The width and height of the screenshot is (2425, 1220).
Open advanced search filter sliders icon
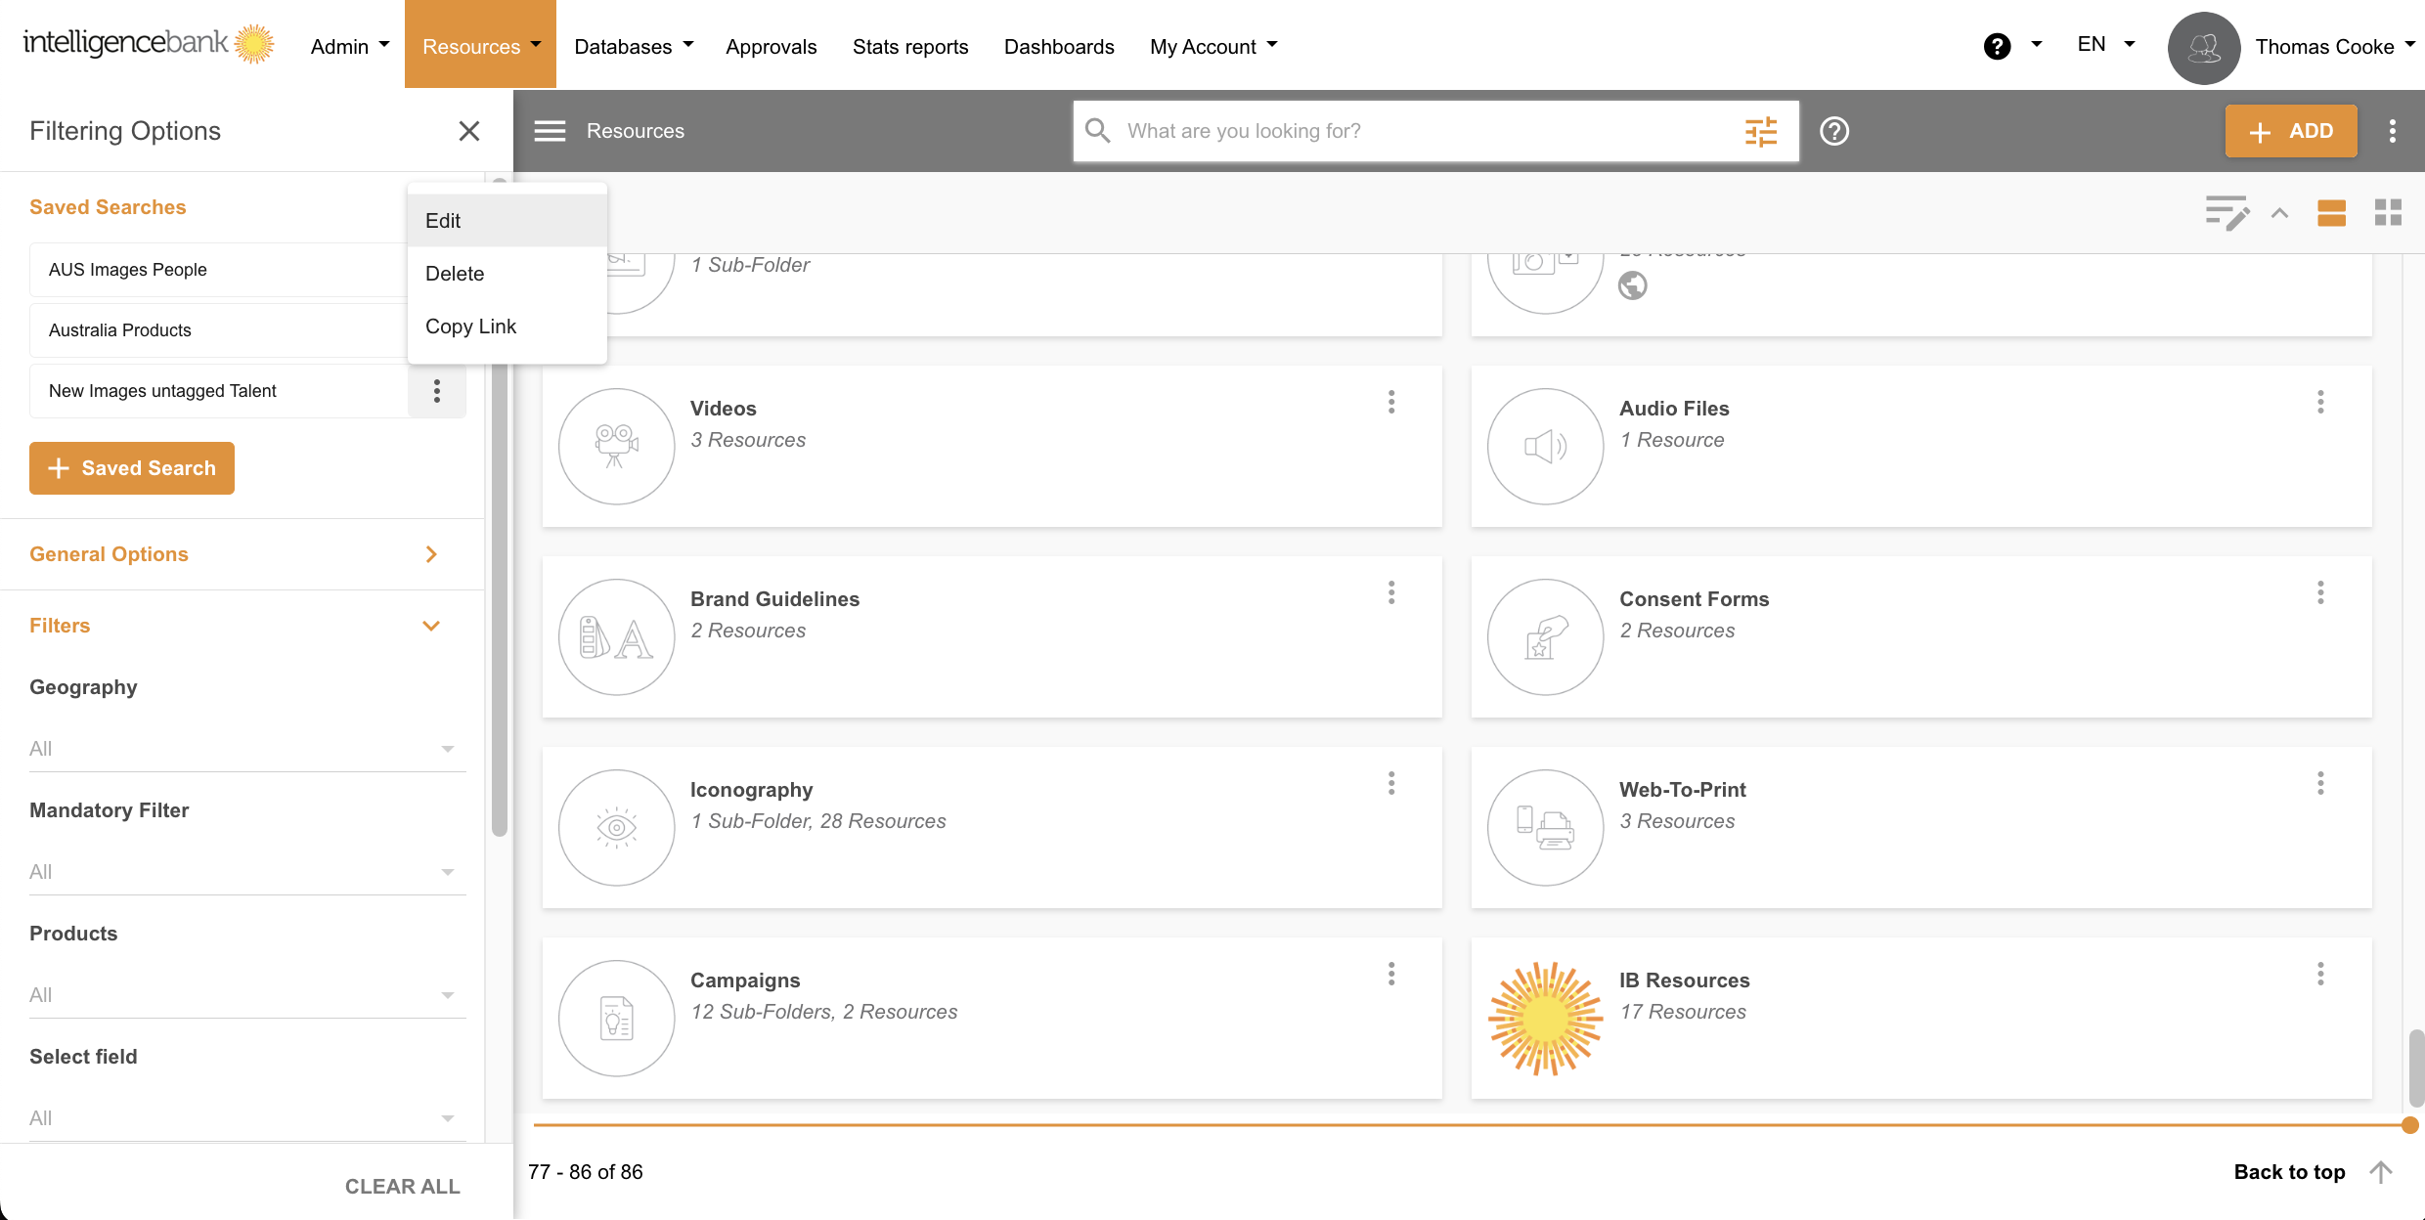point(1760,131)
